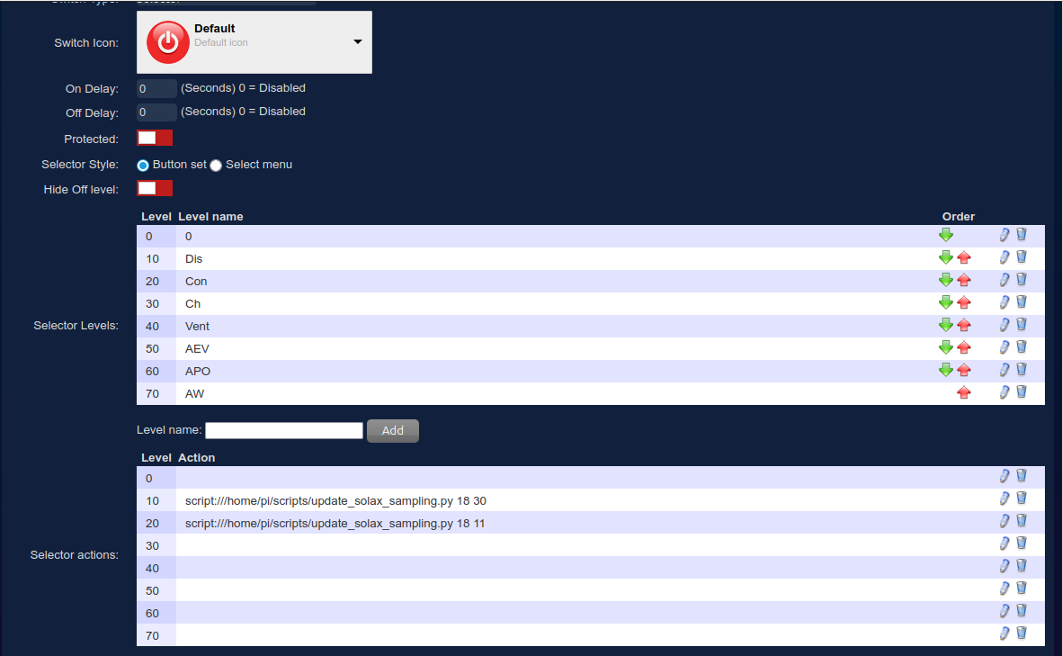Screen dimensions: 1062x656
Task: Edit the "APO" level name
Action: (x=1004, y=369)
